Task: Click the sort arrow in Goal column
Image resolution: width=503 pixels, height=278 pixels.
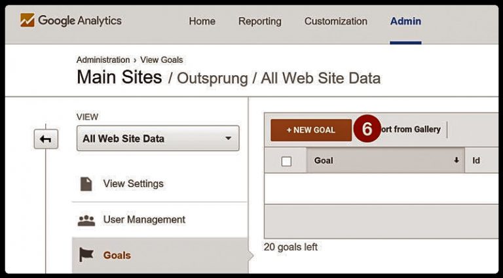Action: [456, 160]
